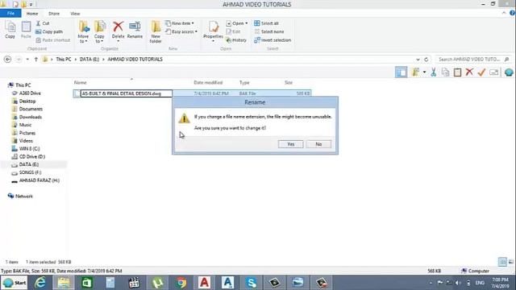Open A360 Drive in navigation pane
The image size is (516, 290).
pyautogui.click(x=30, y=93)
